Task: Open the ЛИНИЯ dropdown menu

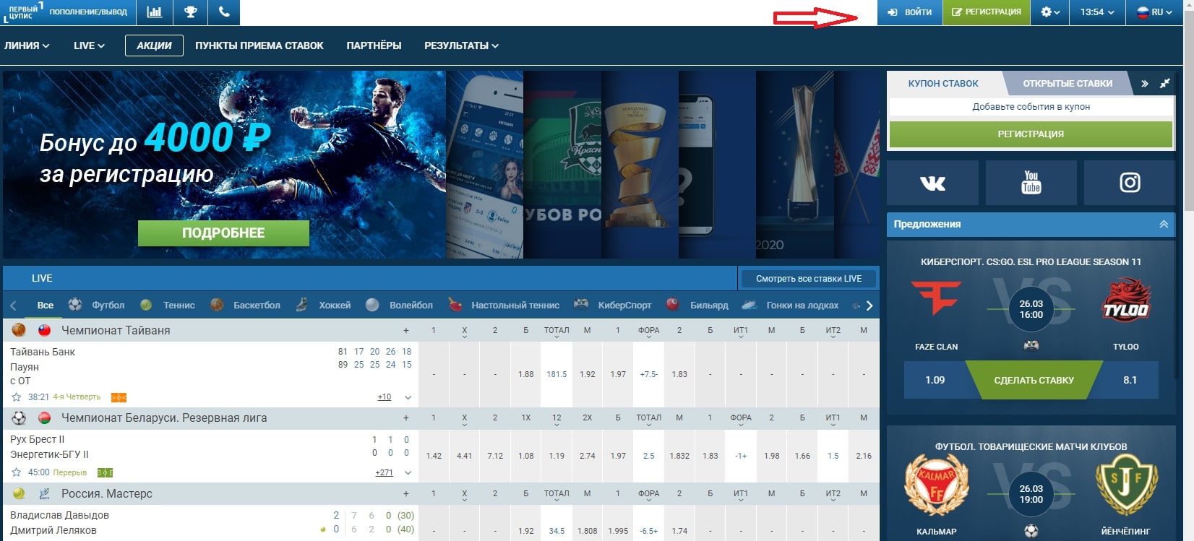Action: (x=27, y=46)
